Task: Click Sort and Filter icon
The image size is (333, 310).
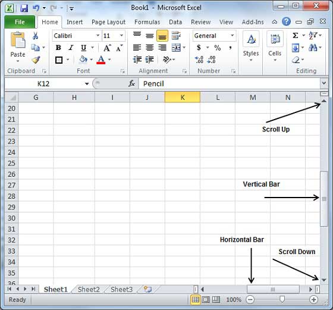Action: 313,35
